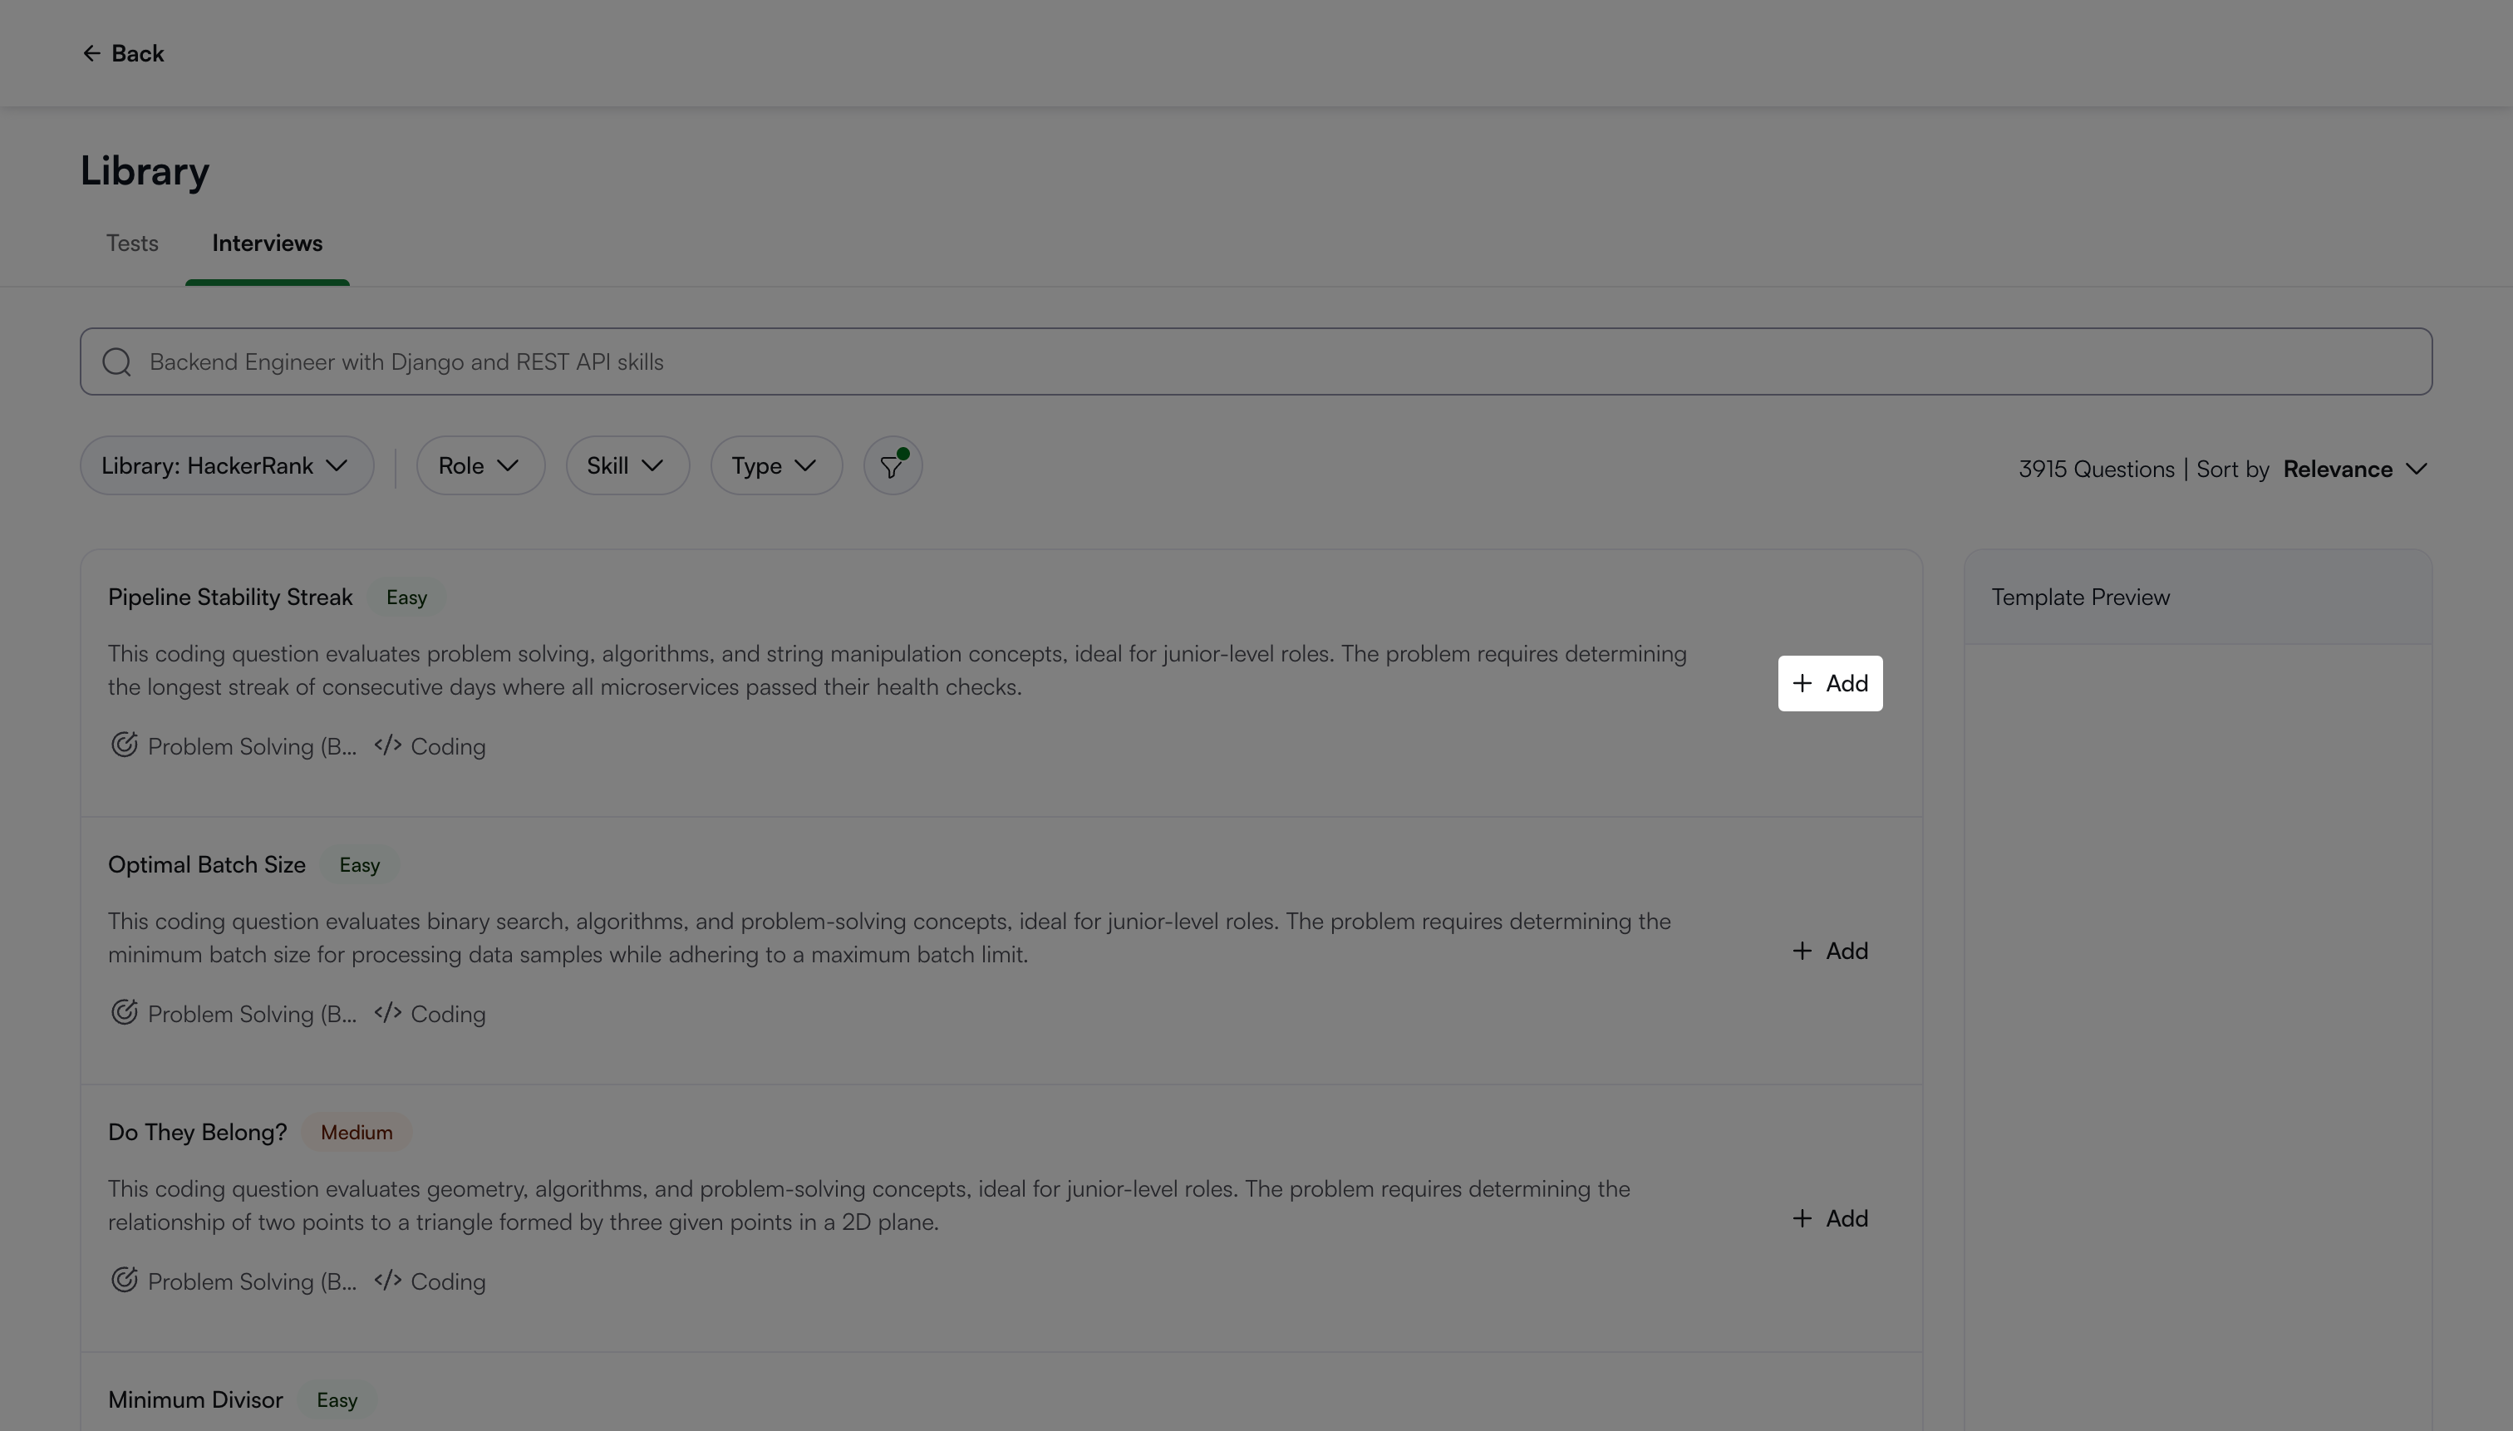Click the coding brackets icon on Pipeline Stability Streak

[x=387, y=745]
